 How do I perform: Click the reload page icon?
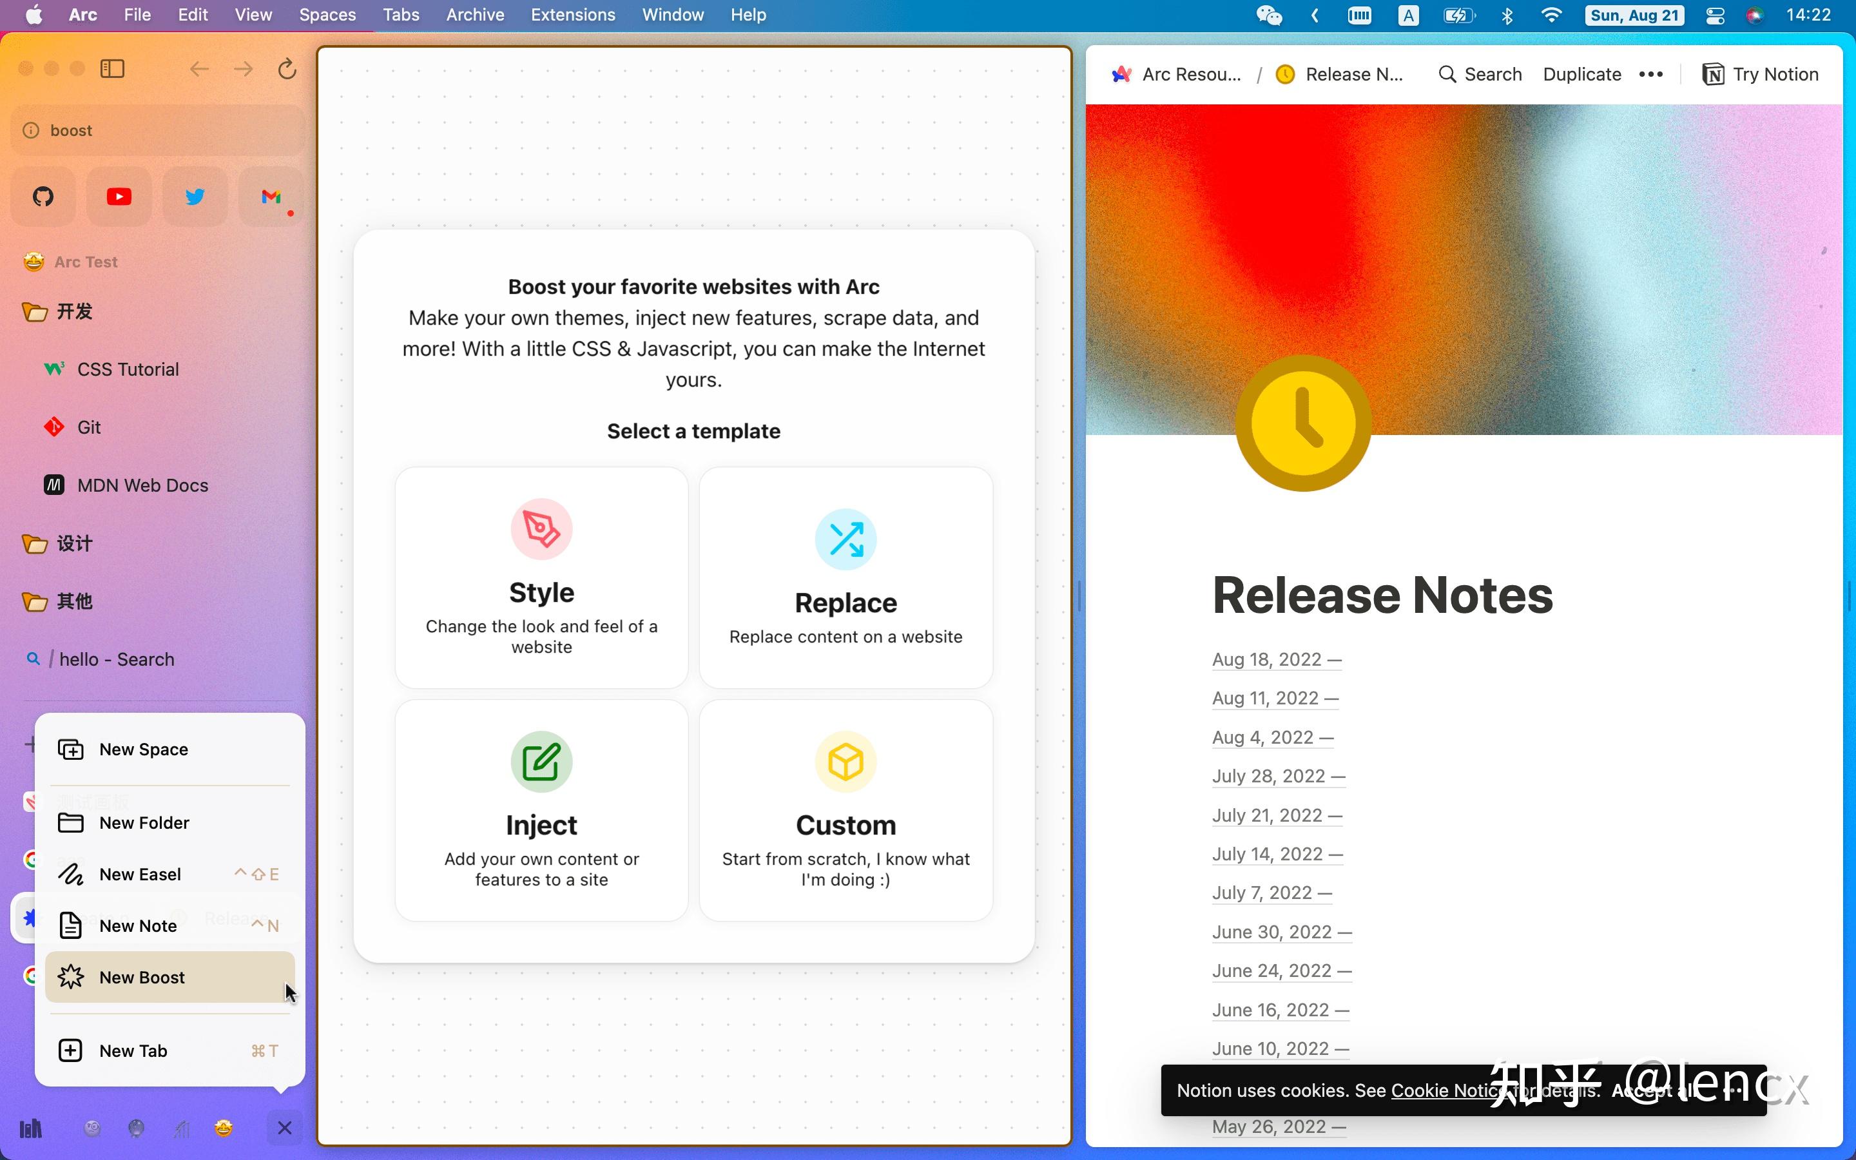point(287,69)
